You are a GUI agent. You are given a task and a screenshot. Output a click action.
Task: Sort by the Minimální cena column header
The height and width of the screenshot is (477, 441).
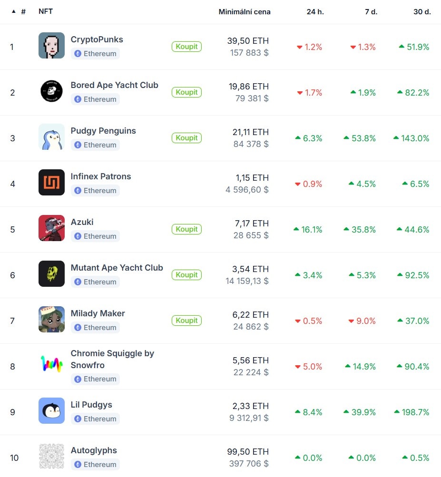[x=245, y=12]
